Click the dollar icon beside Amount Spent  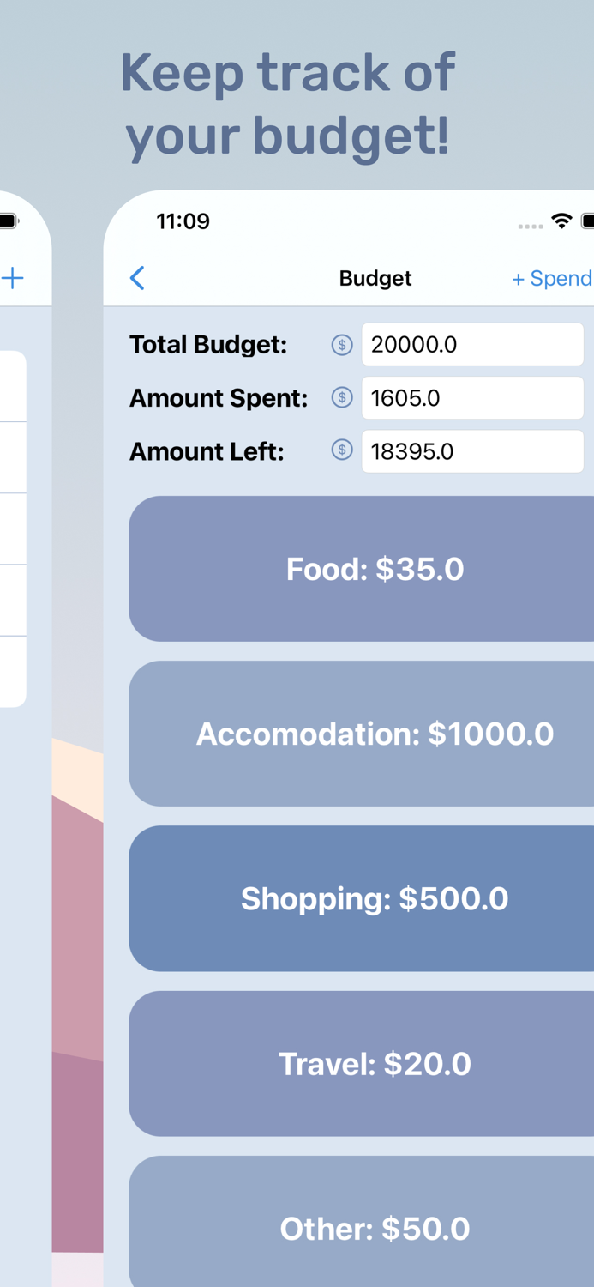(341, 397)
